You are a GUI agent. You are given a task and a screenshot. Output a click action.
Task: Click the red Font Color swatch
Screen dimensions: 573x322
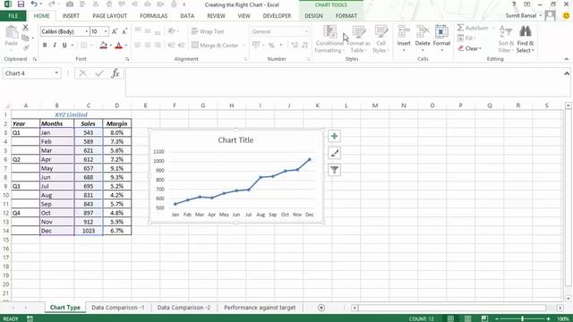tap(118, 46)
